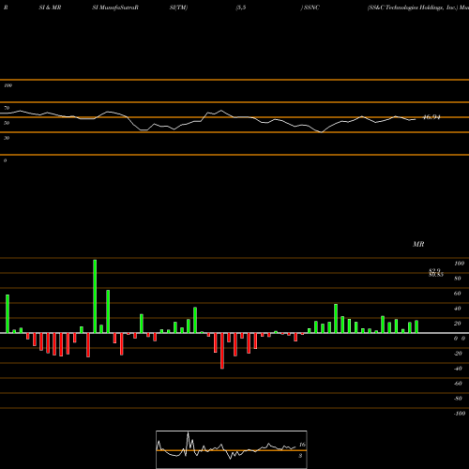Click the "(5,5" parameter text
Viewport: 469px width, 469px height.
pyautogui.click(x=241, y=8)
